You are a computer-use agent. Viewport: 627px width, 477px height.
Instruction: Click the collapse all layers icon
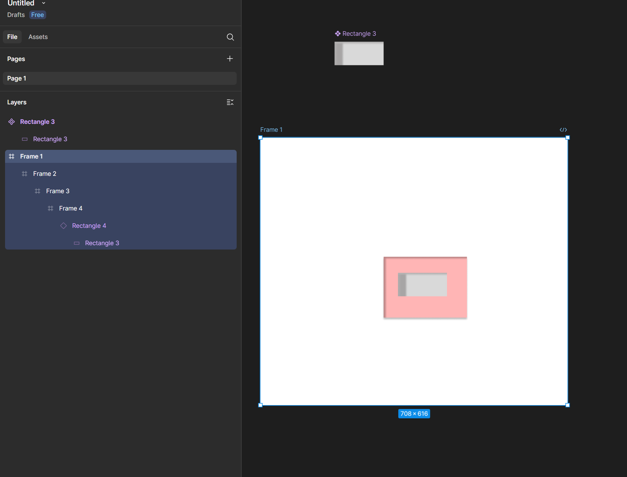point(230,102)
